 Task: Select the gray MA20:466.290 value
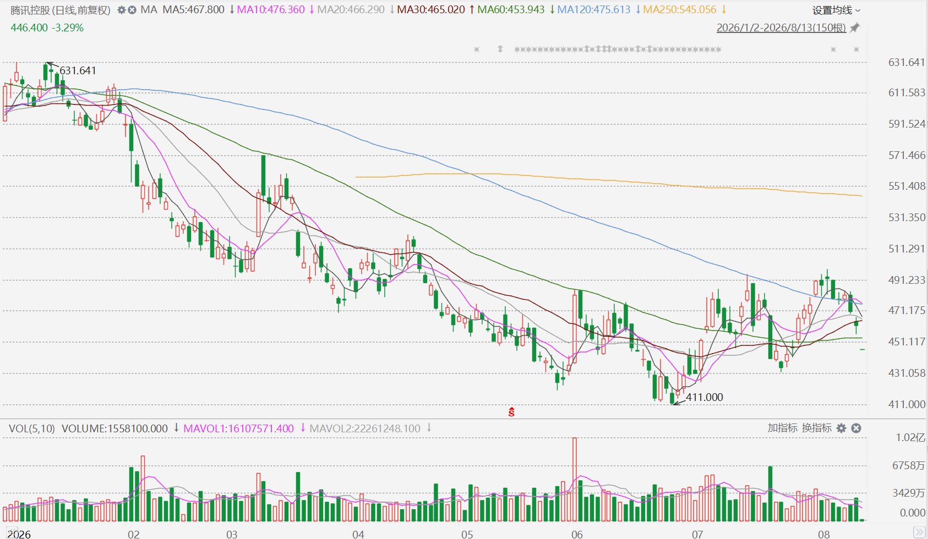[x=351, y=10]
